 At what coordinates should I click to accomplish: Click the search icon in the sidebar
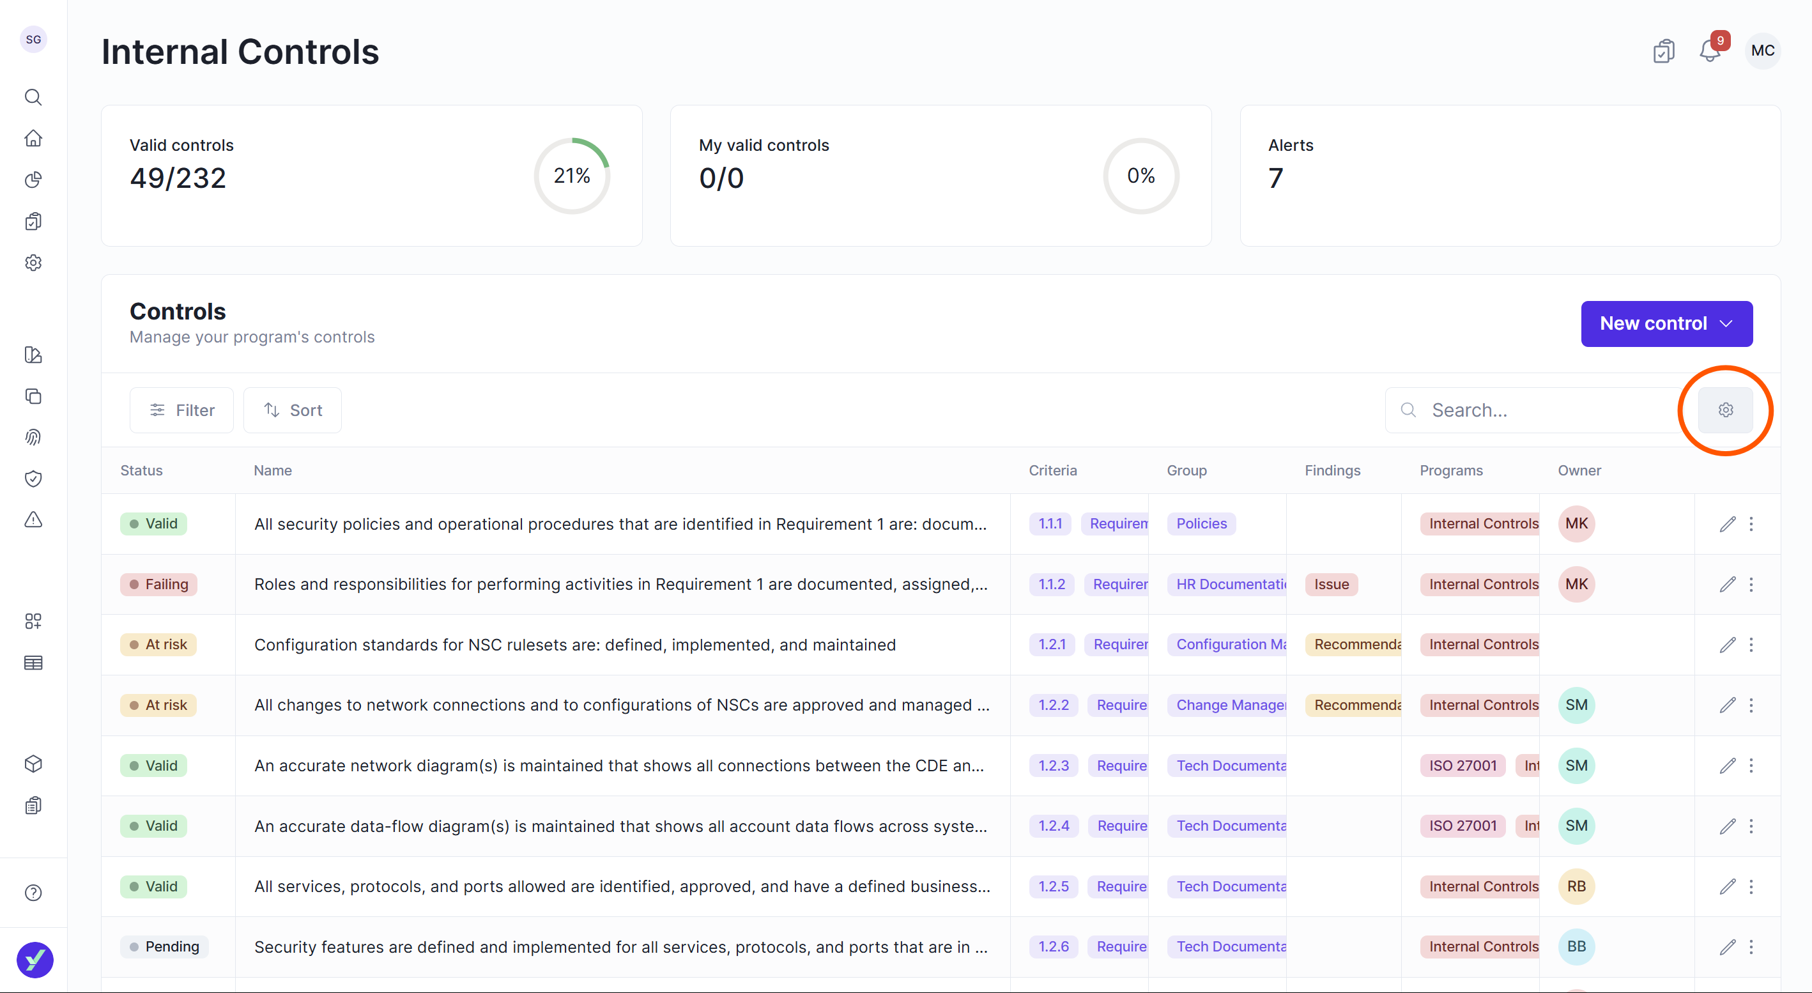(33, 97)
